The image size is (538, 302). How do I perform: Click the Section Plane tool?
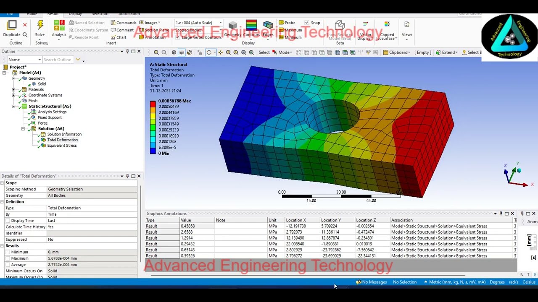click(154, 30)
